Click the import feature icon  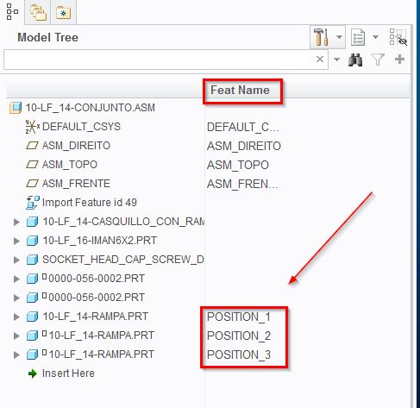[33, 203]
